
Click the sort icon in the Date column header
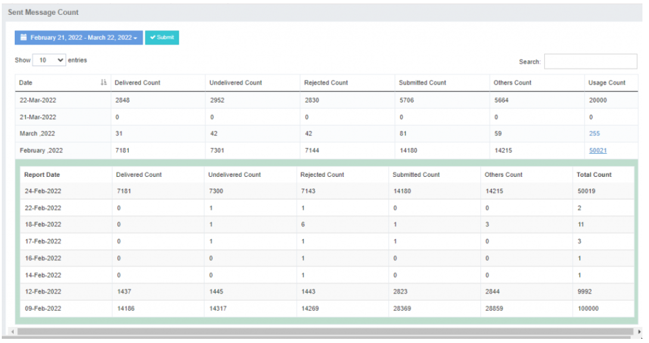(104, 83)
